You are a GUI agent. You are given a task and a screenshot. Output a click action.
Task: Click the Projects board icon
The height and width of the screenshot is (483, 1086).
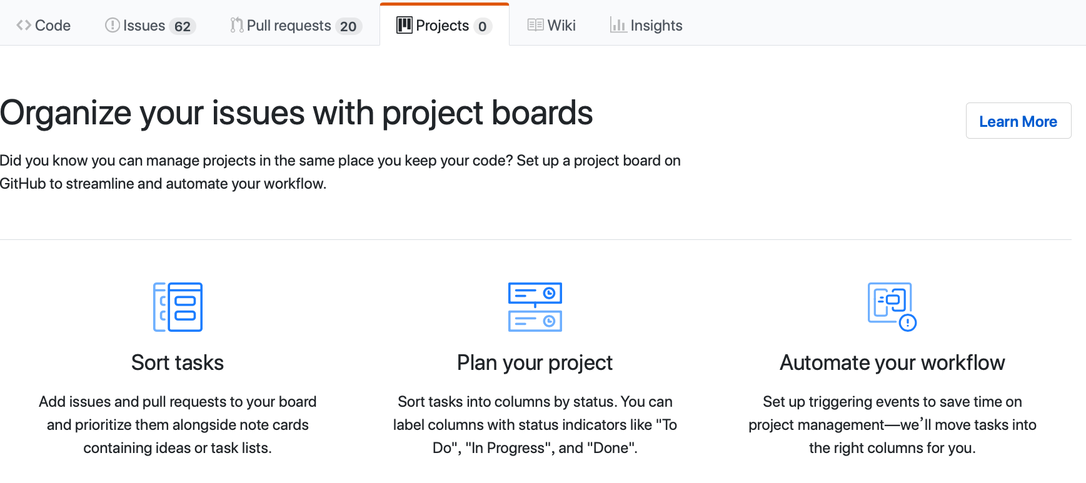[x=405, y=26]
